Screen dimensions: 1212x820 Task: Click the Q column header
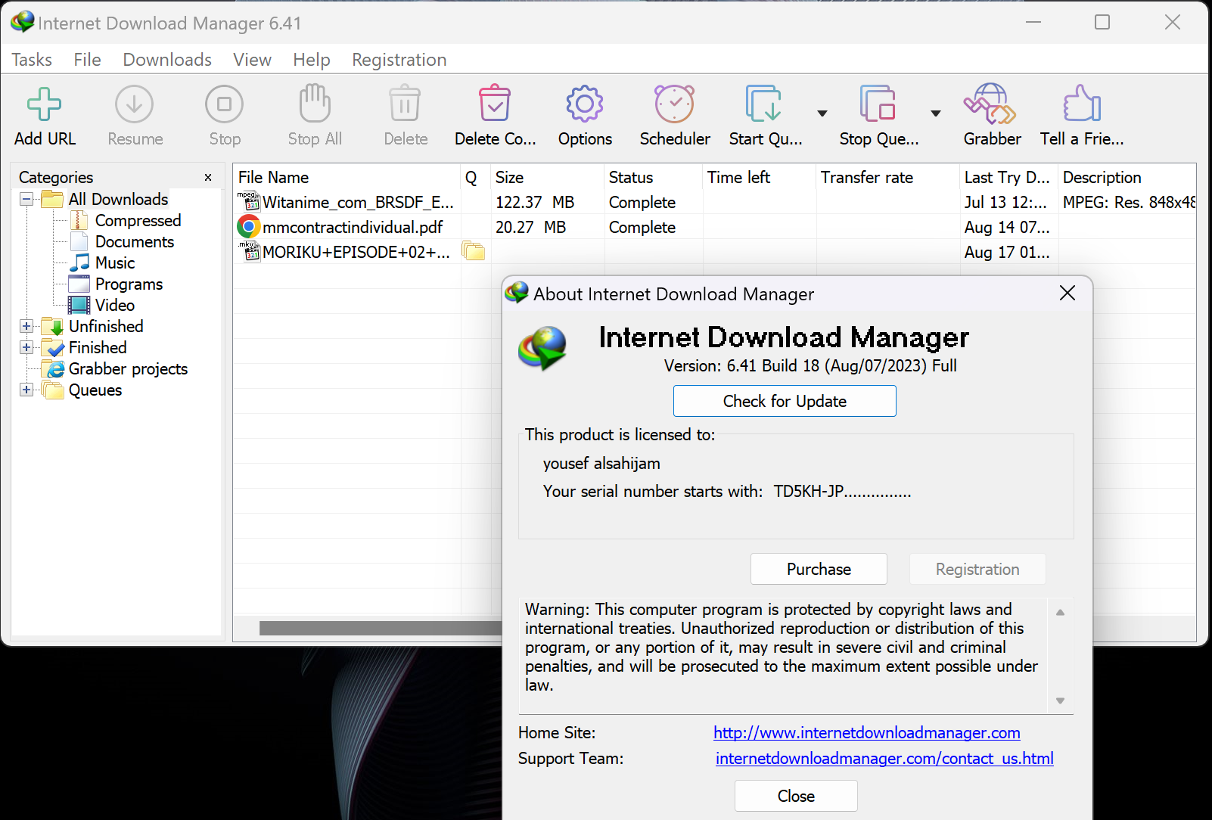point(476,178)
